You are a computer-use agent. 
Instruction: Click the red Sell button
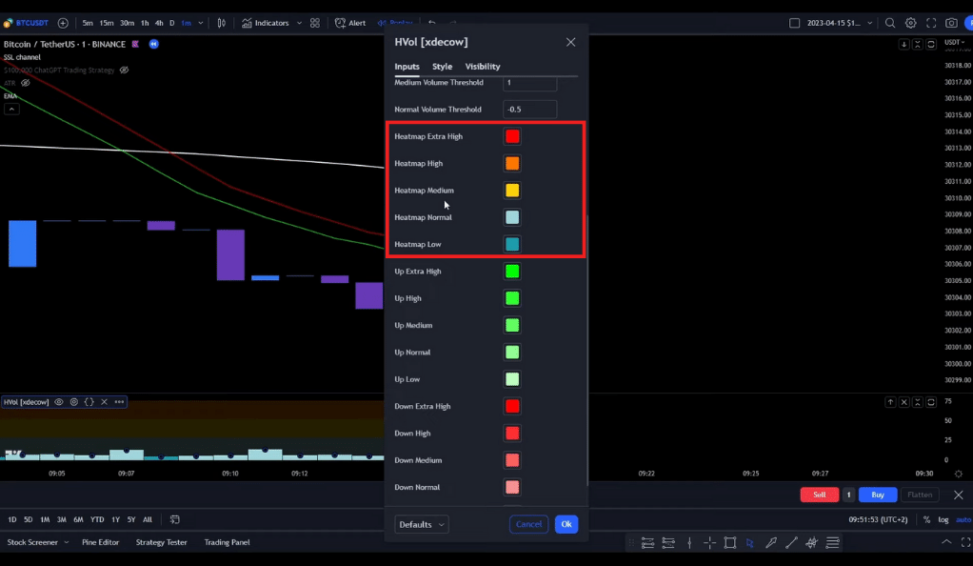(x=819, y=495)
